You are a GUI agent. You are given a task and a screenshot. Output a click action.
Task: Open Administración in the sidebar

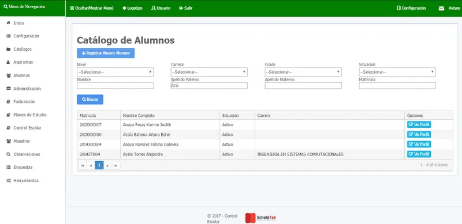point(27,89)
